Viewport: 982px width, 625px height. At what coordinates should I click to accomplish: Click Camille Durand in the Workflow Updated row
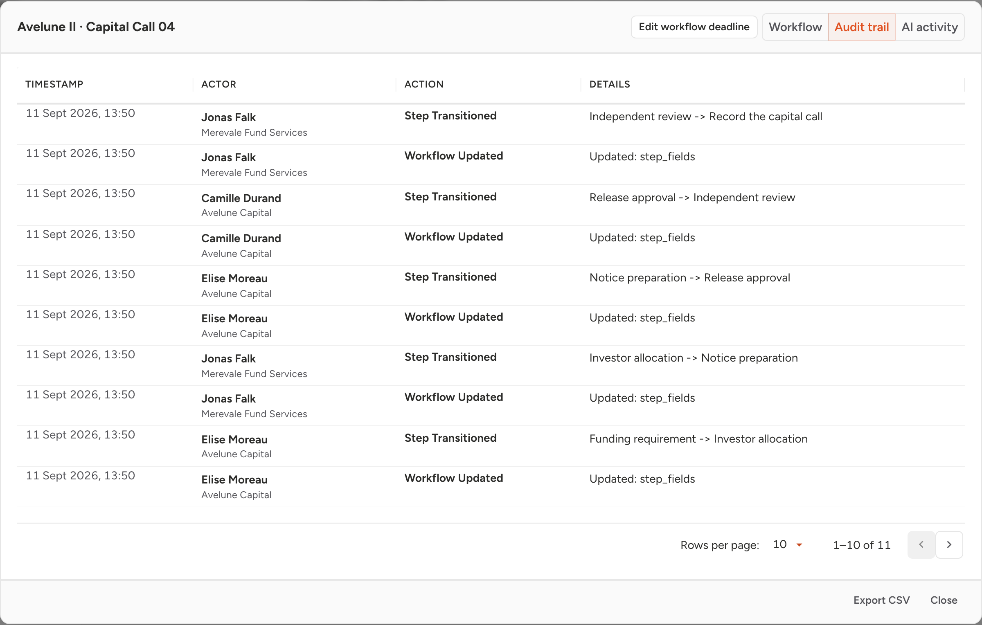click(241, 238)
